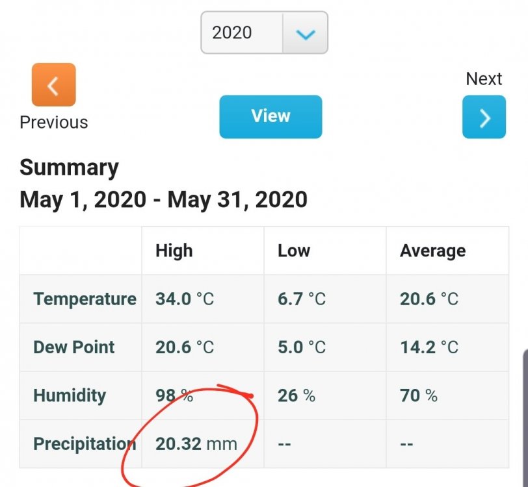Click the Humidity row label
Screen dimensions: 528x487
pyautogui.click(x=70, y=395)
